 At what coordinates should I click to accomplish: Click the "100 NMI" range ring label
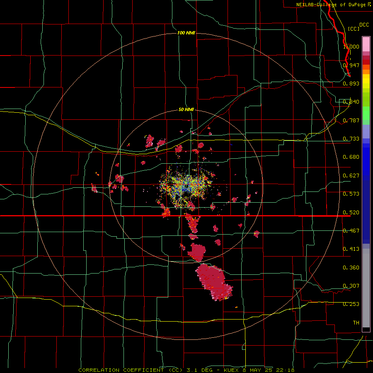point(186,33)
